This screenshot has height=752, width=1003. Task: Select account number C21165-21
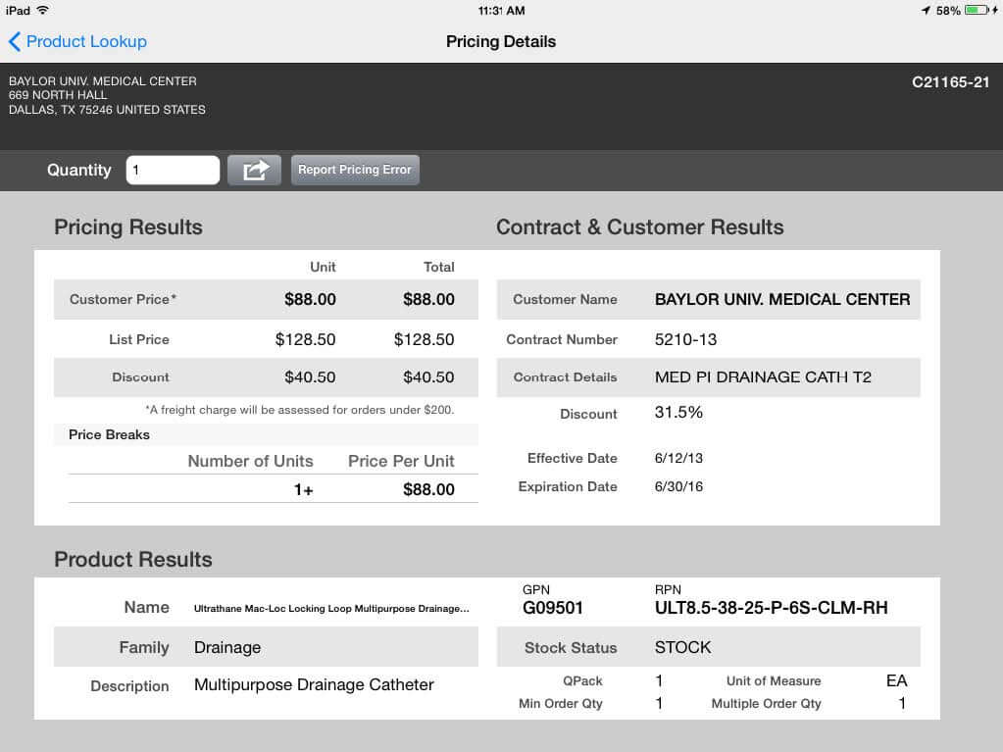point(950,82)
